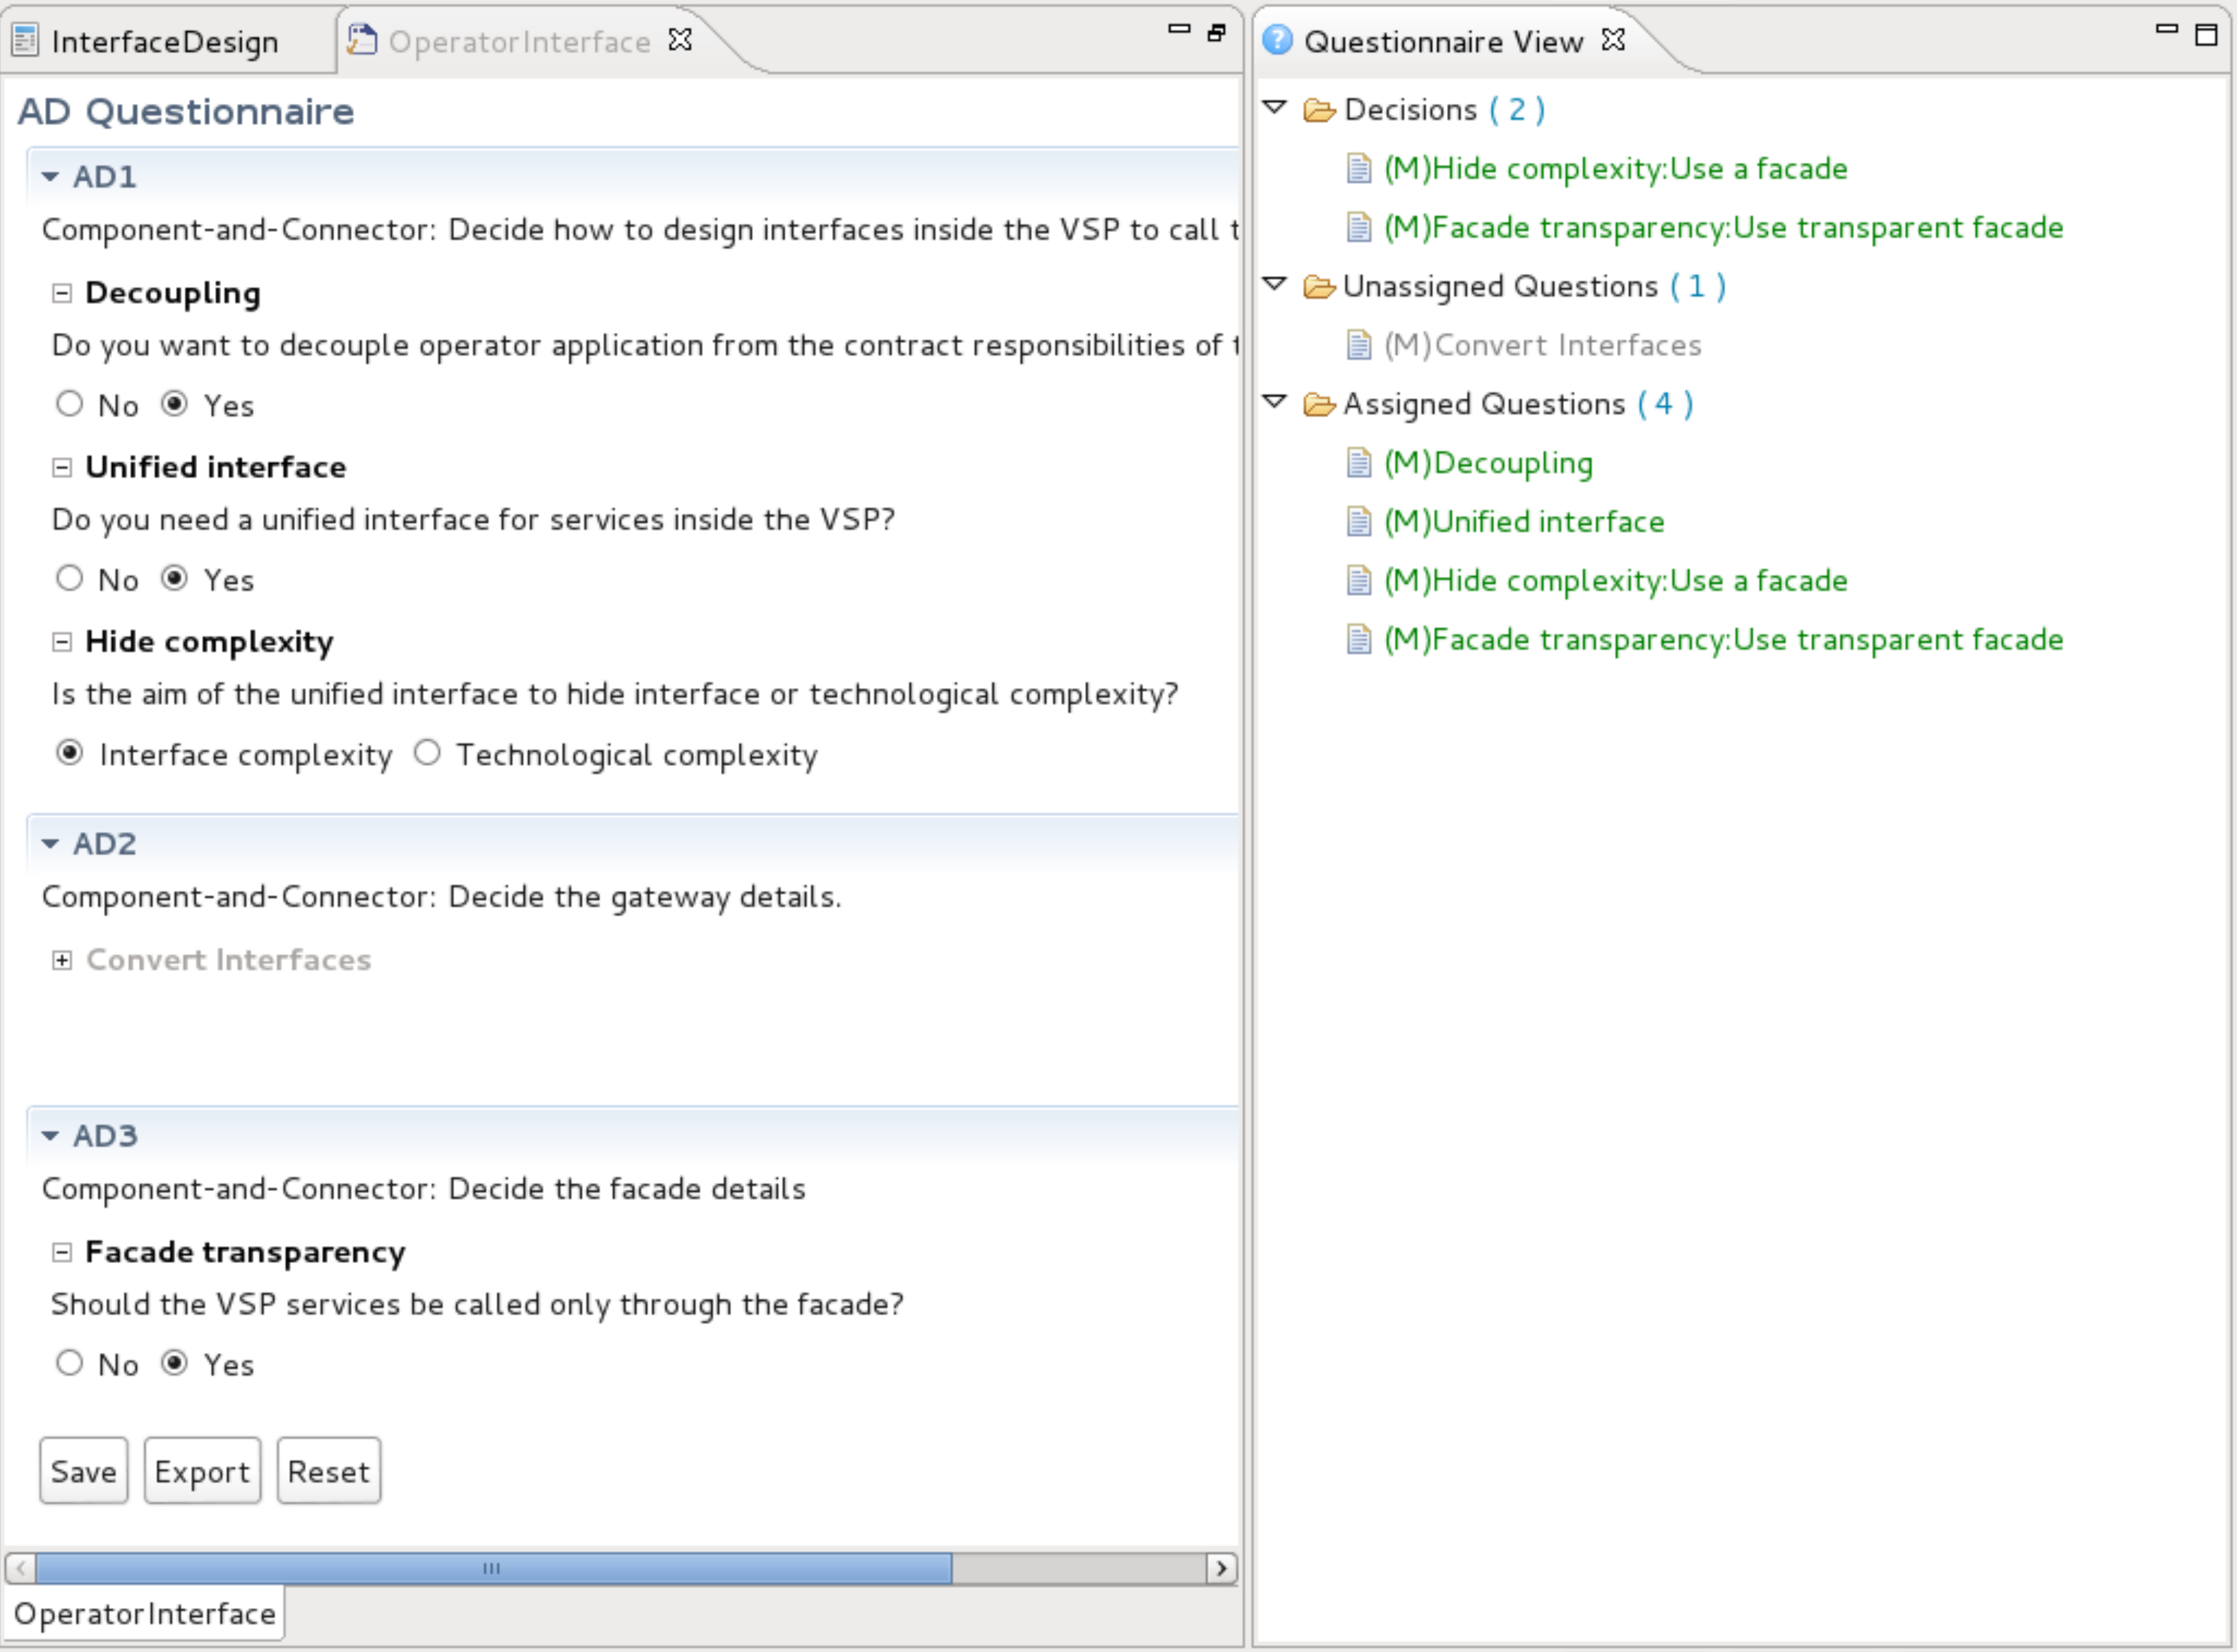Click the scrollbar left arrow
Viewport: 2237px width, 1652px height.
point(21,1568)
